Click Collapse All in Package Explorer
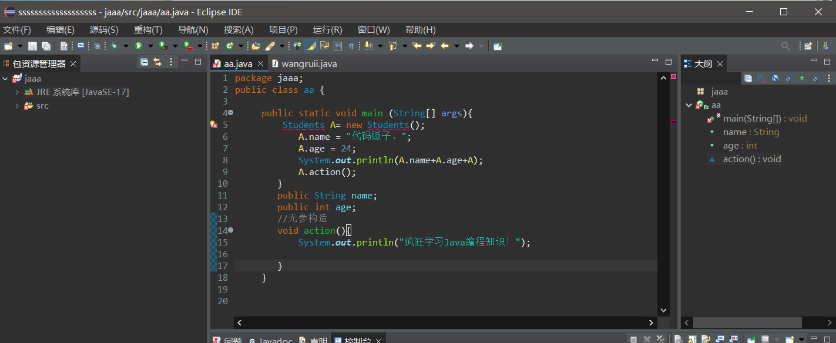The image size is (836, 343). click(144, 62)
